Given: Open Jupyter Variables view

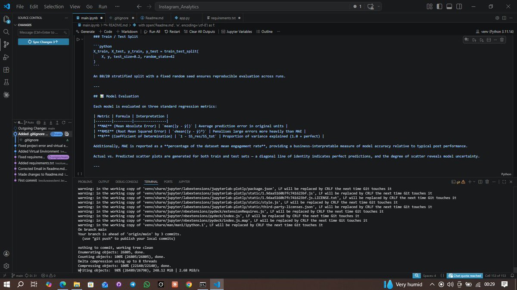Looking at the screenshot, I should [x=237, y=31].
